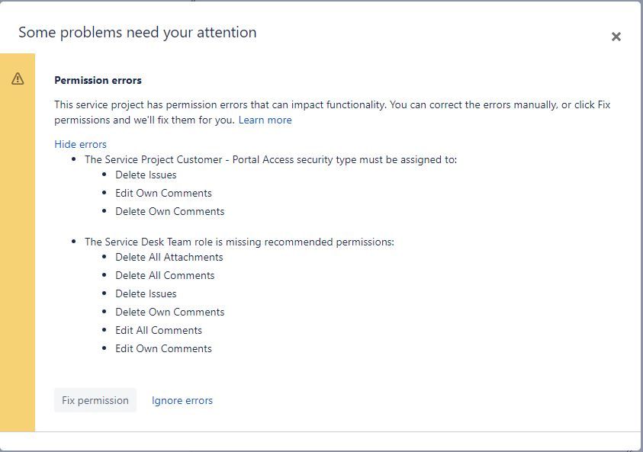This screenshot has width=643, height=452.
Task: Collapse the list via Hide errors
Action: (x=80, y=144)
